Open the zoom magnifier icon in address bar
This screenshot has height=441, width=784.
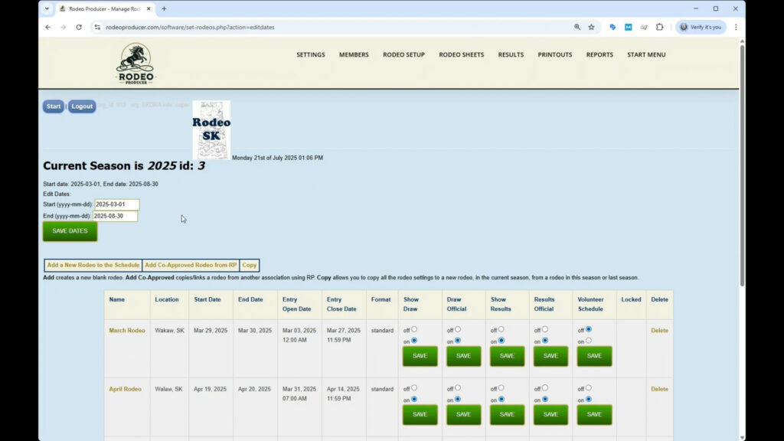577,27
